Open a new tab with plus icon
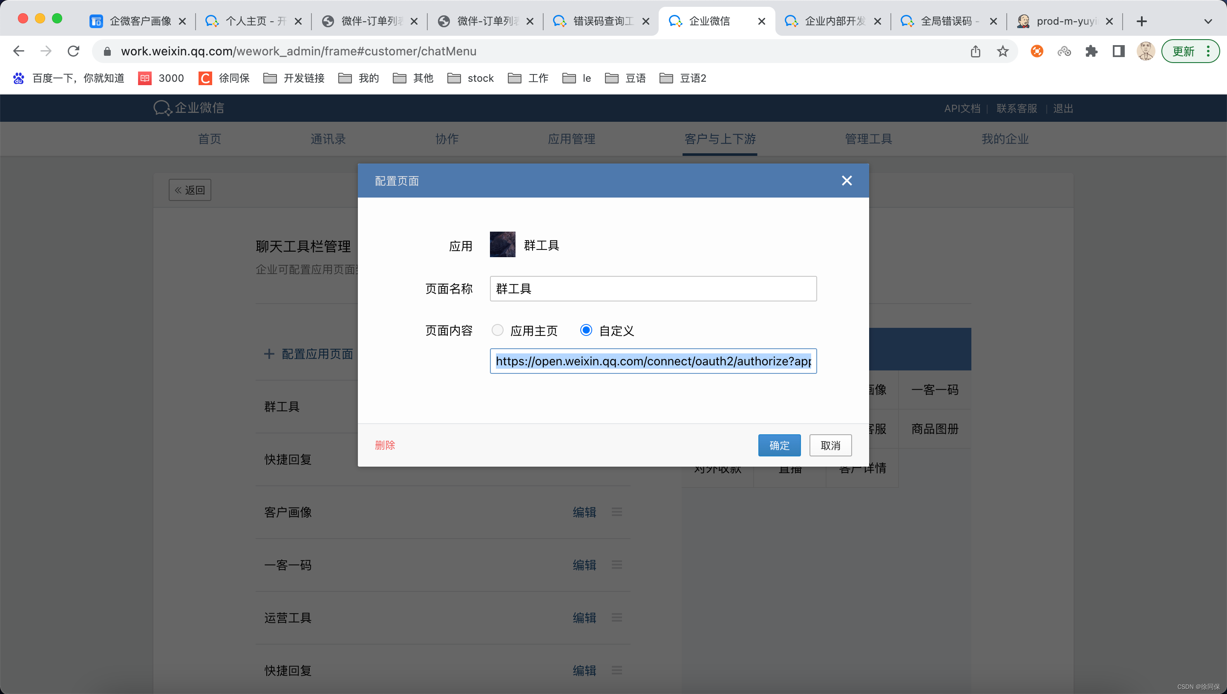The height and width of the screenshot is (694, 1227). click(1142, 21)
